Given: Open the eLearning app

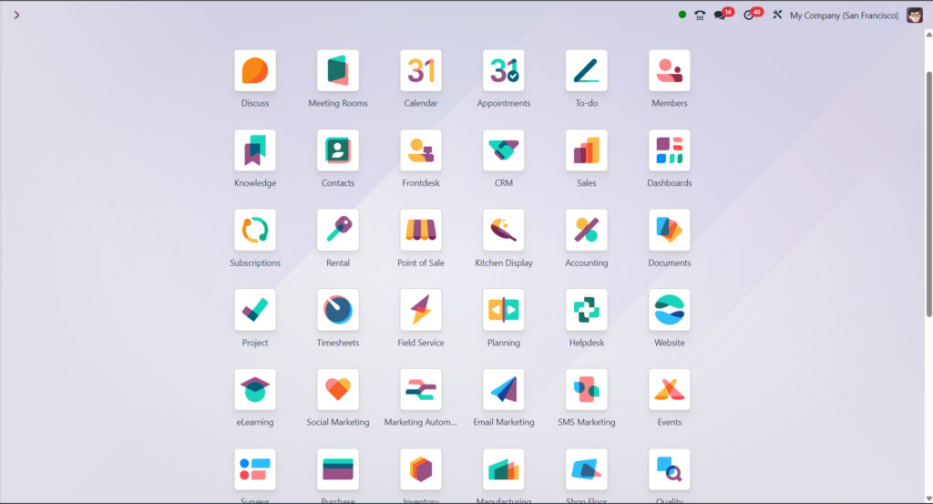Looking at the screenshot, I should point(255,390).
